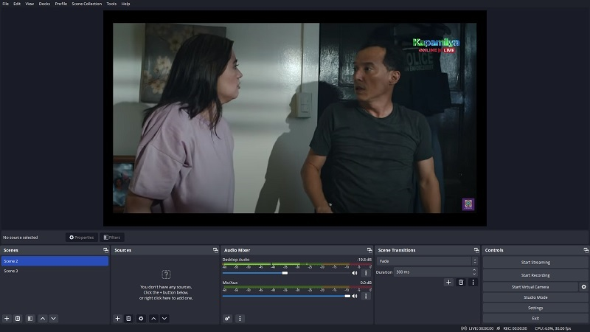This screenshot has height=332, width=590.
Task: Increase transition Duration with the up arrow
Action: click(x=474, y=270)
